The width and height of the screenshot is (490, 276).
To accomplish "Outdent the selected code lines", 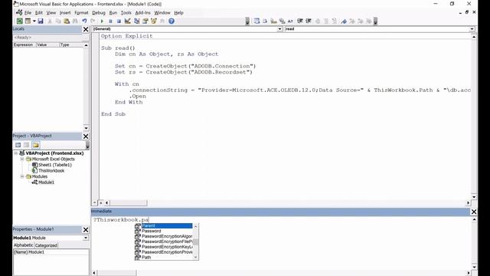I will coord(309,21).
